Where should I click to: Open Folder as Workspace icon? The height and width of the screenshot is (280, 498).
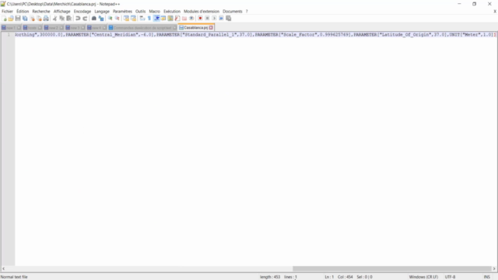tap(184, 19)
